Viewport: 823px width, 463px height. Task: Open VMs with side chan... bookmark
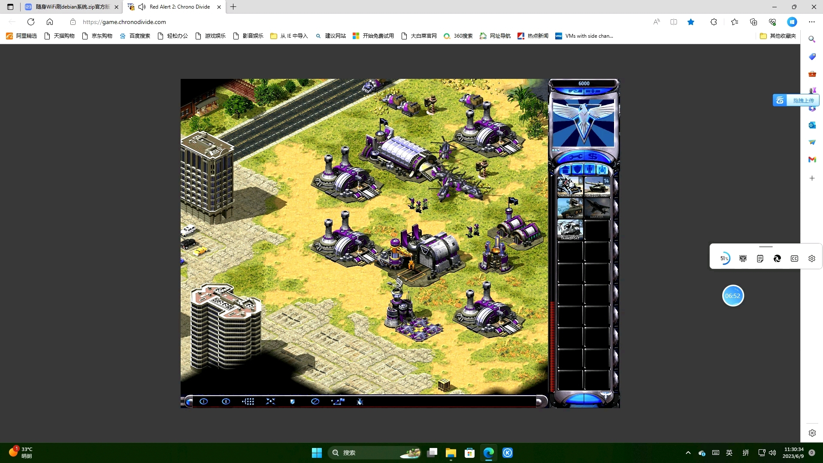[584, 36]
